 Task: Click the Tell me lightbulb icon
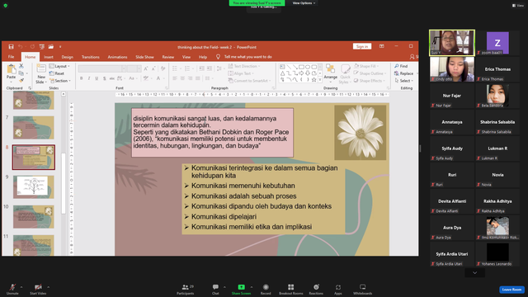218,57
